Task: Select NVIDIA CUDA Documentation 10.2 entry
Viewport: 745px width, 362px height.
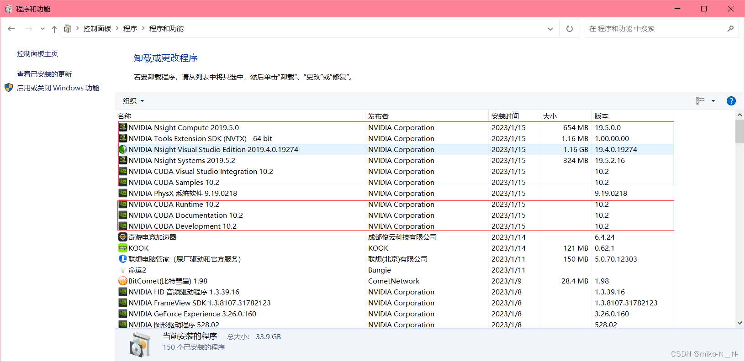Action: click(185, 215)
